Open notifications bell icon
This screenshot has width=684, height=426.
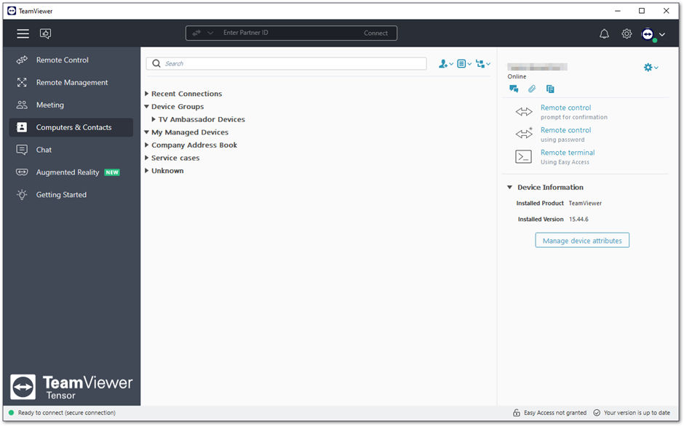pos(604,33)
